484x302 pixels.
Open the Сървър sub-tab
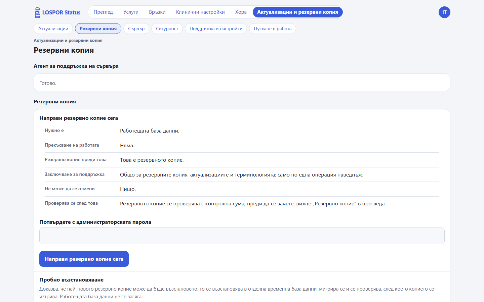click(136, 29)
